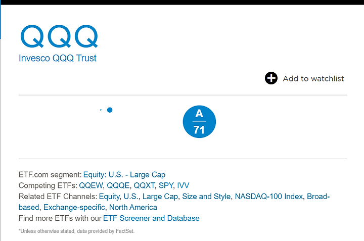Open competing ETF QQXT
364x241 pixels.
(x=144, y=185)
